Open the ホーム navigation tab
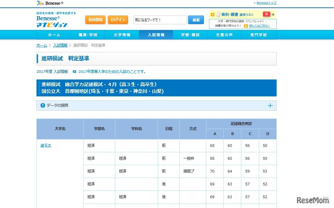 click(54, 35)
